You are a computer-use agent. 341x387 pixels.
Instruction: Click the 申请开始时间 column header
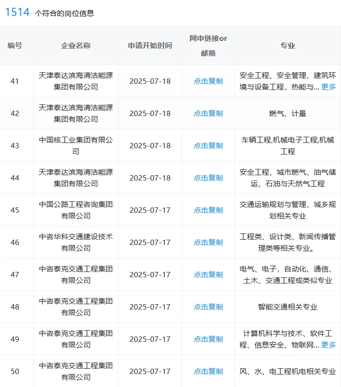(150, 46)
